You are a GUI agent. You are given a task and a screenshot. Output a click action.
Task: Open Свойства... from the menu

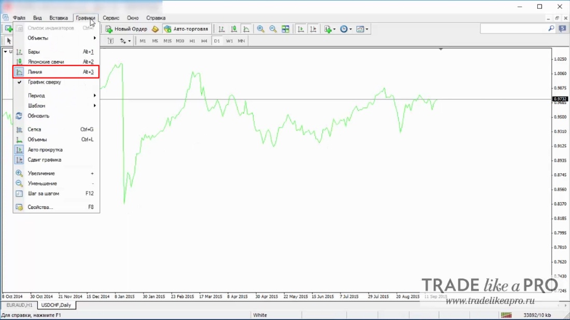pyautogui.click(x=56, y=207)
